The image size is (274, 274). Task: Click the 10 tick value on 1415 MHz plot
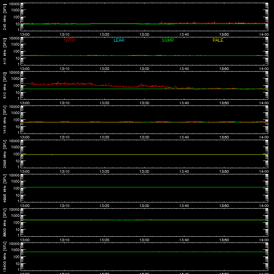click(x=17, y=127)
